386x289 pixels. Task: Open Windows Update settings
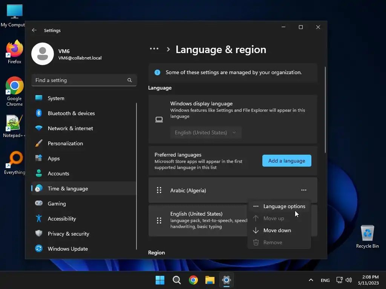coord(84,249)
